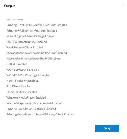Select the NetFx3 Enabled entry
This screenshot has height=139, width=127.
click(17, 64)
